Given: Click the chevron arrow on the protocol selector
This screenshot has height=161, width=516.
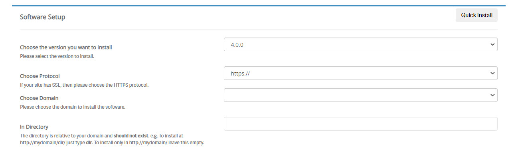Looking at the screenshot, I should tap(492, 74).
